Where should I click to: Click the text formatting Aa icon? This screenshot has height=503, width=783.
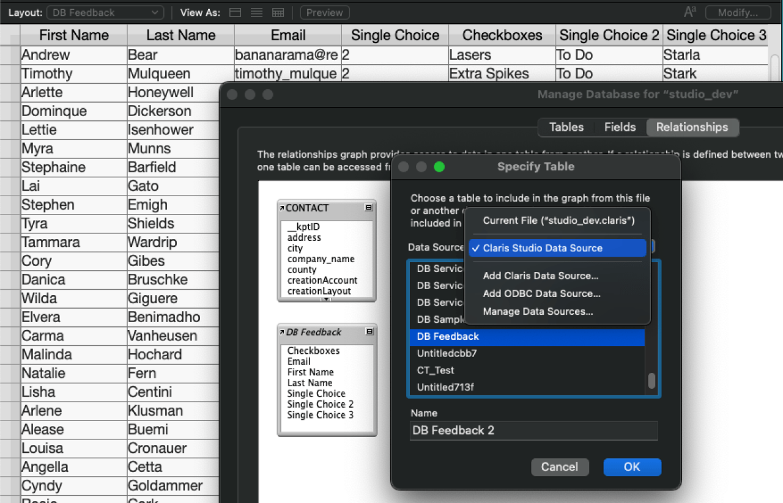point(690,12)
